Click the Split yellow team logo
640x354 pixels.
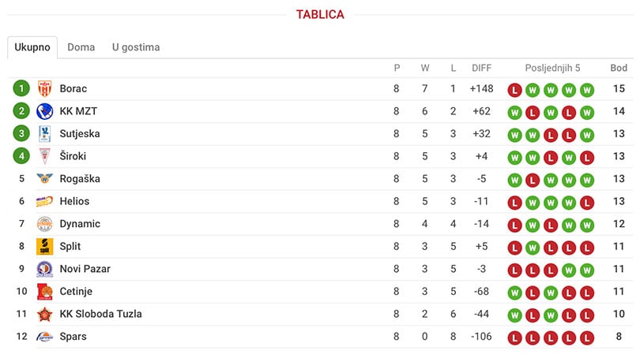[44, 247]
